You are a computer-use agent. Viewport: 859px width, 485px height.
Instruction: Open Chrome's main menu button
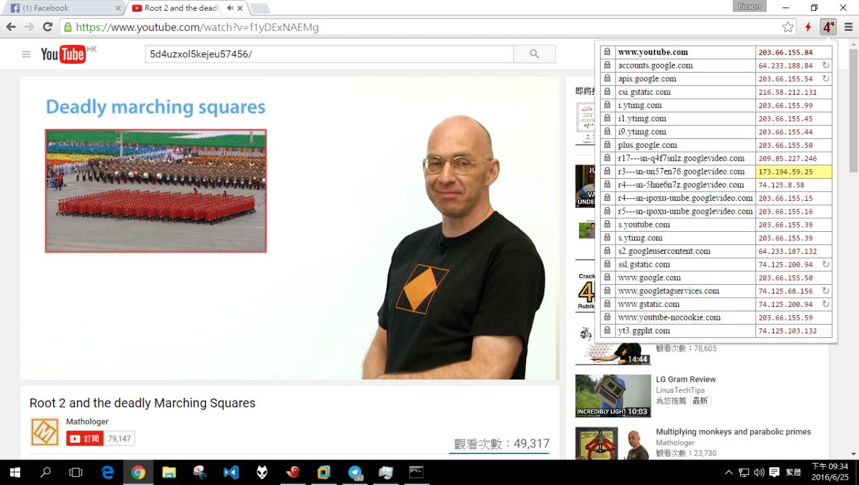[x=848, y=27]
